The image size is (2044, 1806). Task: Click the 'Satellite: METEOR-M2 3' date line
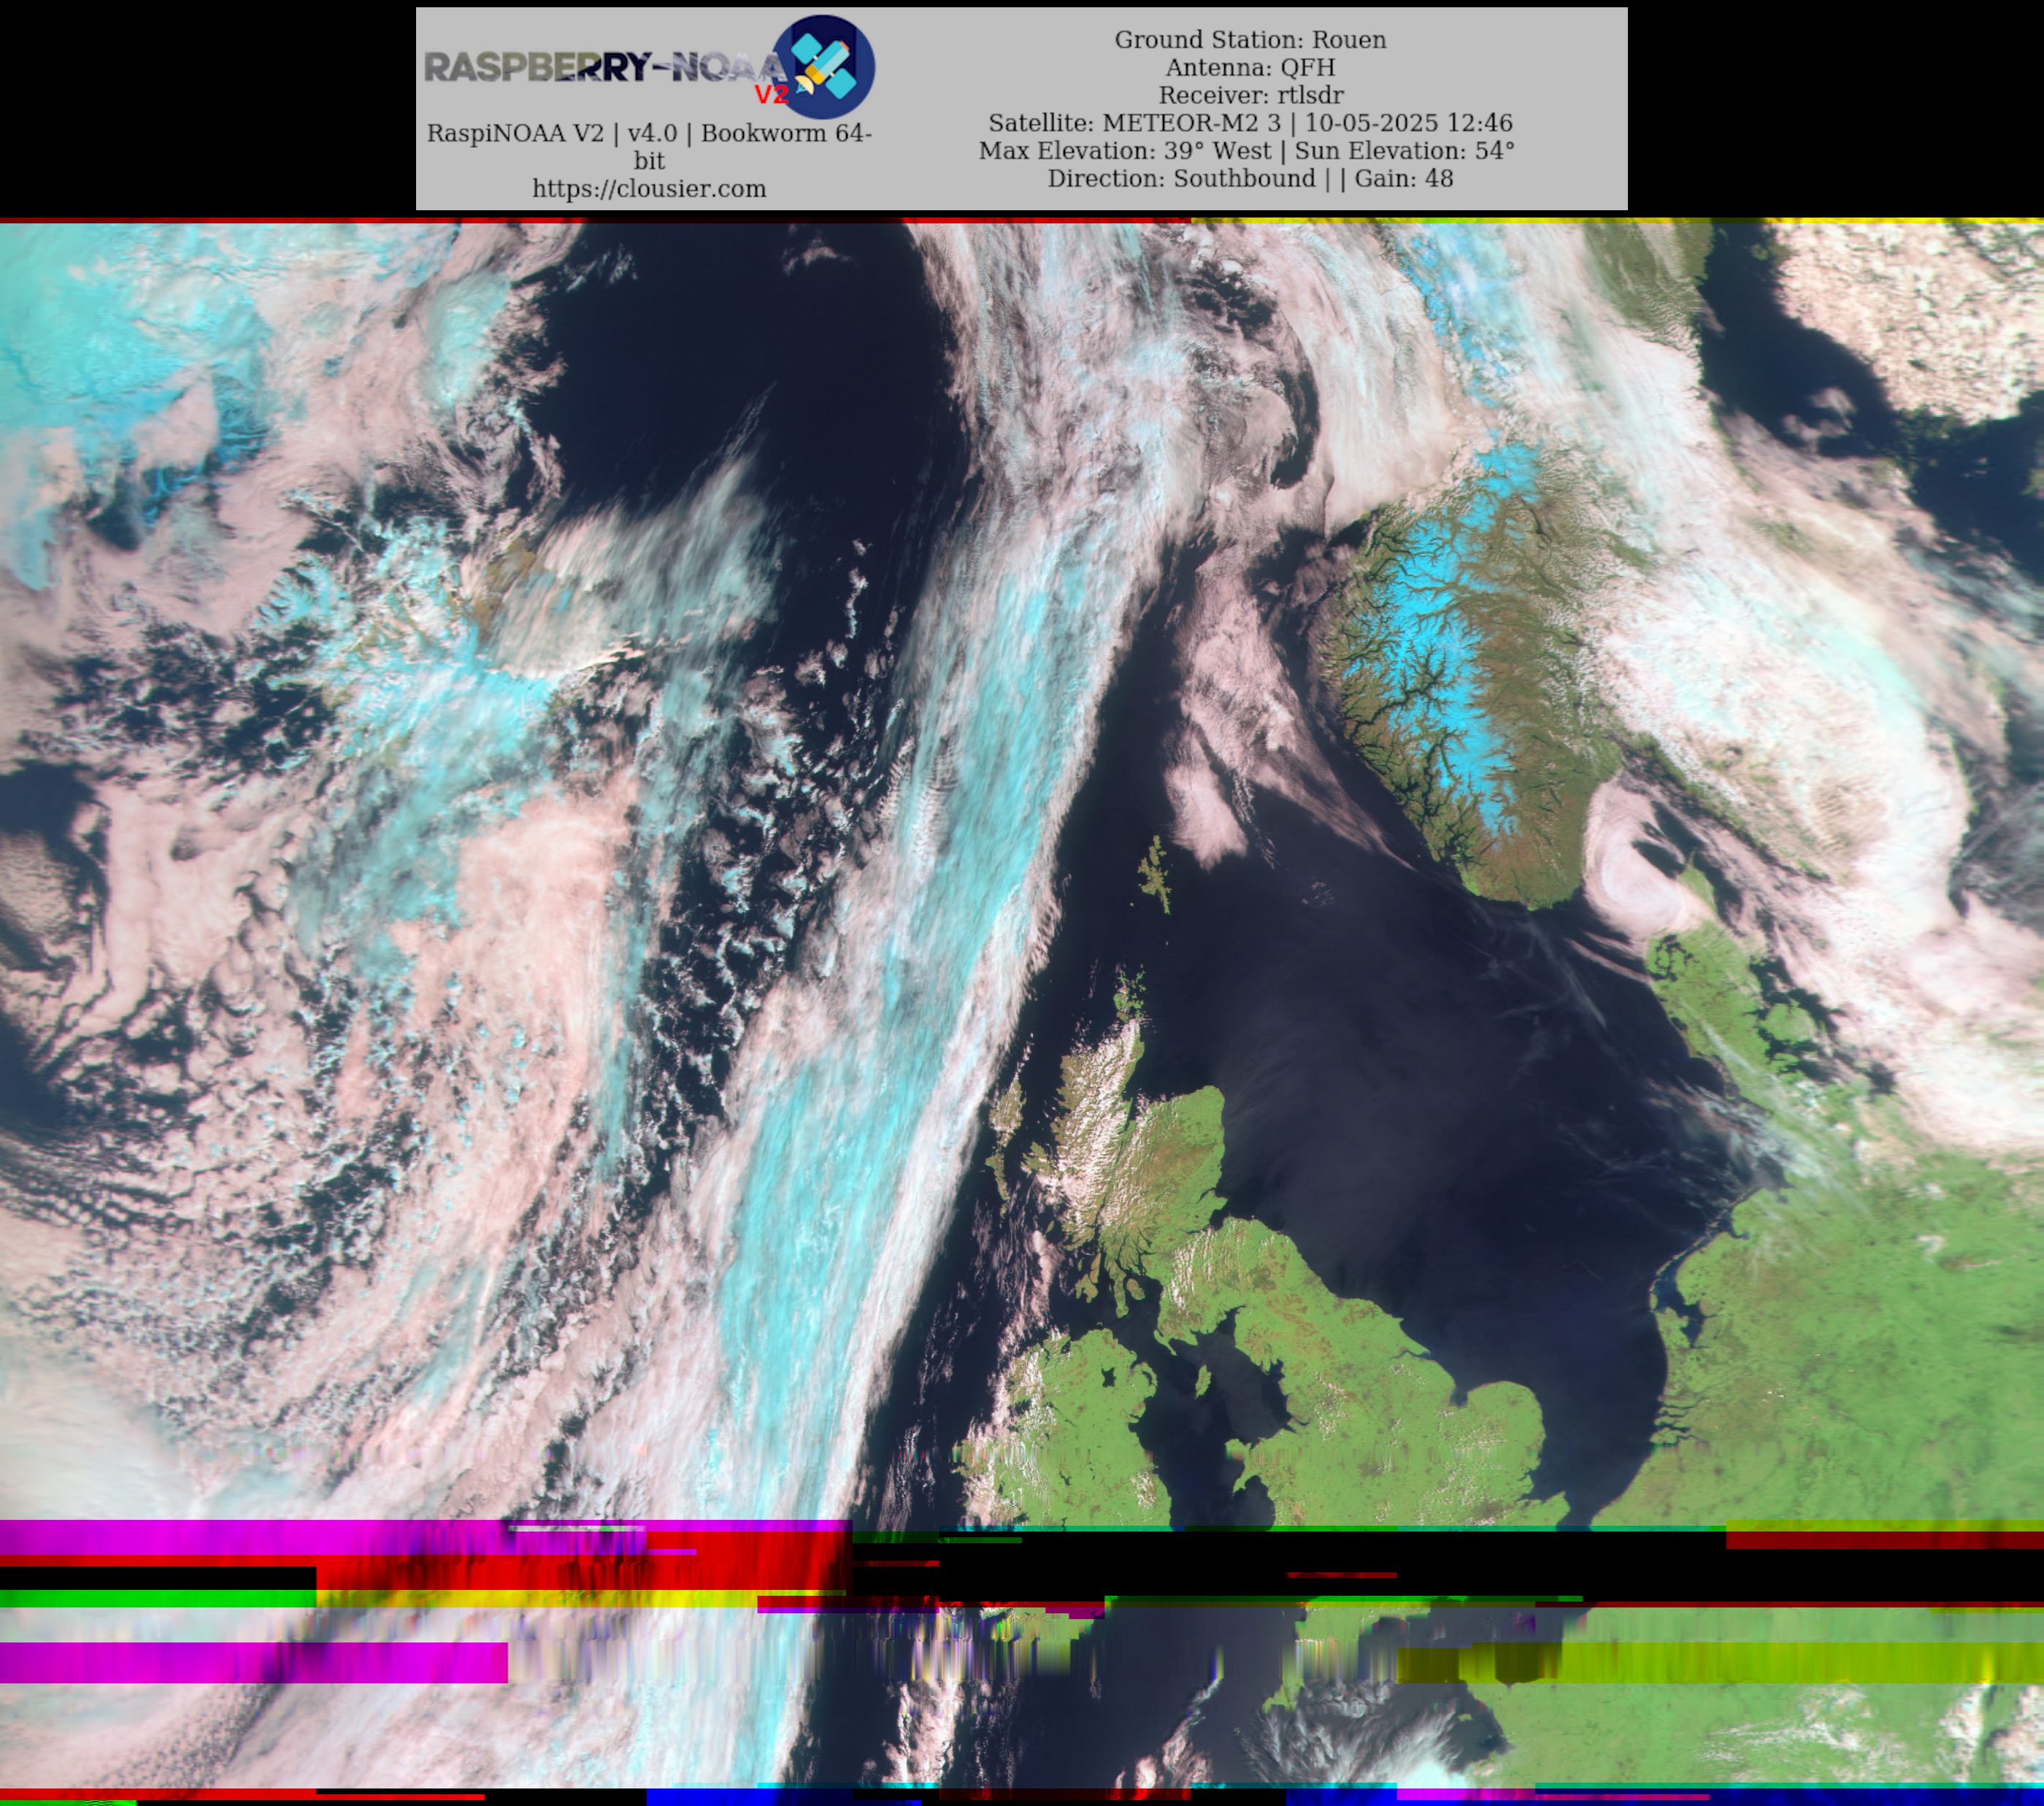point(1250,123)
